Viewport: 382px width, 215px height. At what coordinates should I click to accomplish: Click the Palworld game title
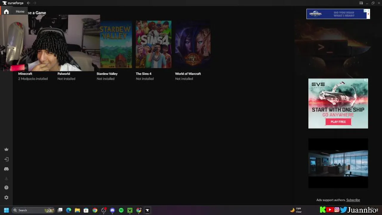64,74
